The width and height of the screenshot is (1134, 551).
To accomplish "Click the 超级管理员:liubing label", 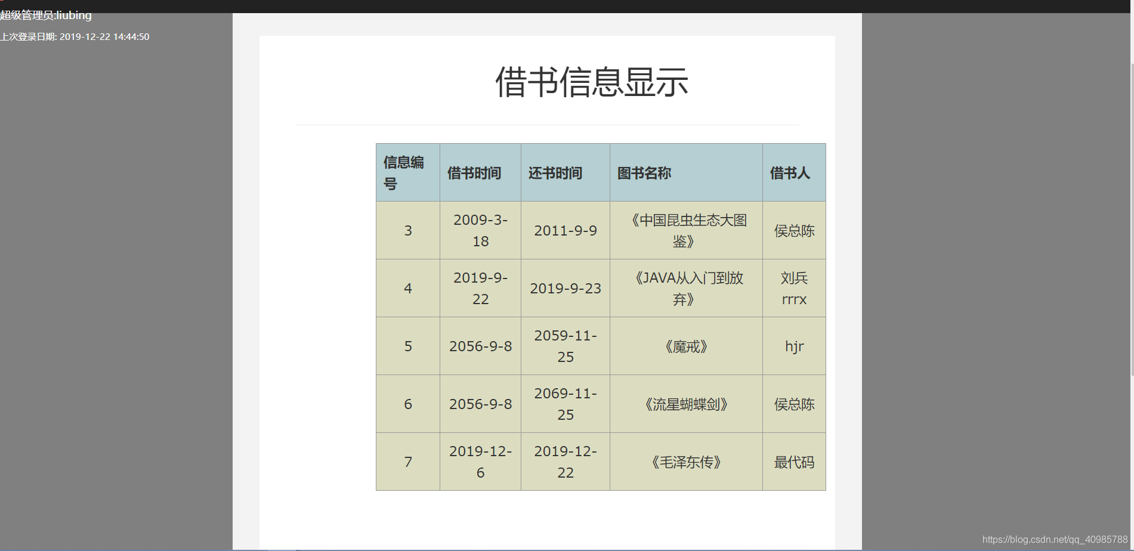I will pyautogui.click(x=46, y=16).
